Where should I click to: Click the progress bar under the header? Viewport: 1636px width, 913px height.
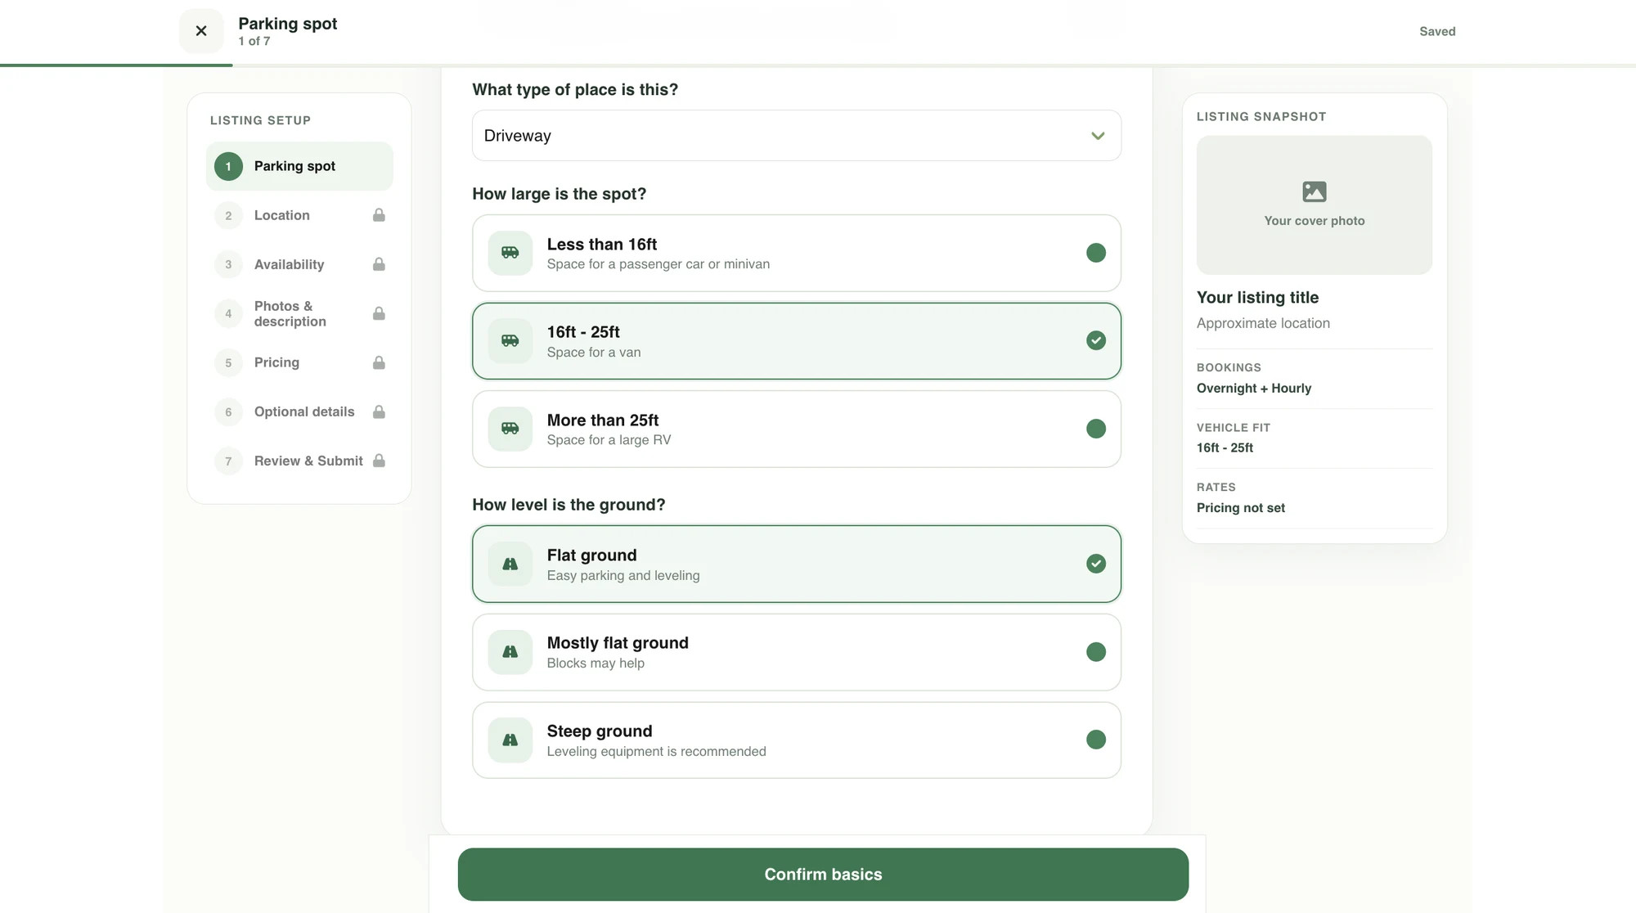818,65
